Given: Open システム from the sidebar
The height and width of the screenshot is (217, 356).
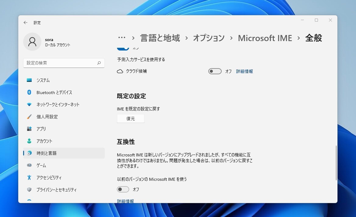Looking at the screenshot, I should (43, 80).
